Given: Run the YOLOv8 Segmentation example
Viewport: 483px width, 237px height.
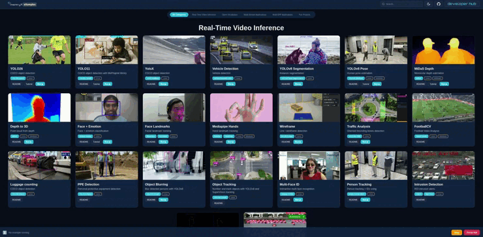Looking at the screenshot, I should 298,84.
